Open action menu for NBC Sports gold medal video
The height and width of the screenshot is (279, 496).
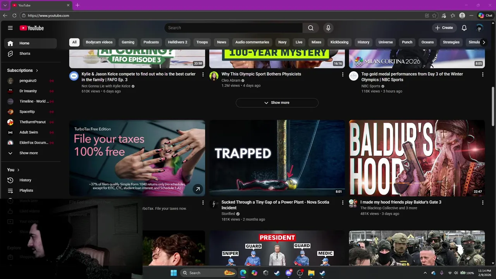point(482,74)
